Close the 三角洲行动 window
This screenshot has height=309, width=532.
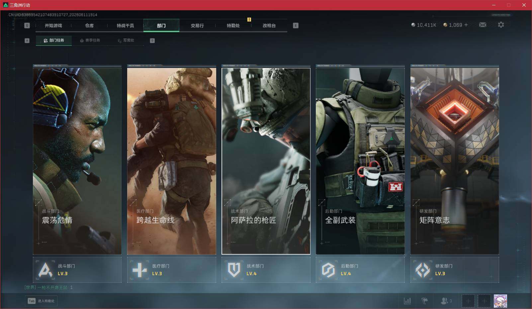pos(524,5)
